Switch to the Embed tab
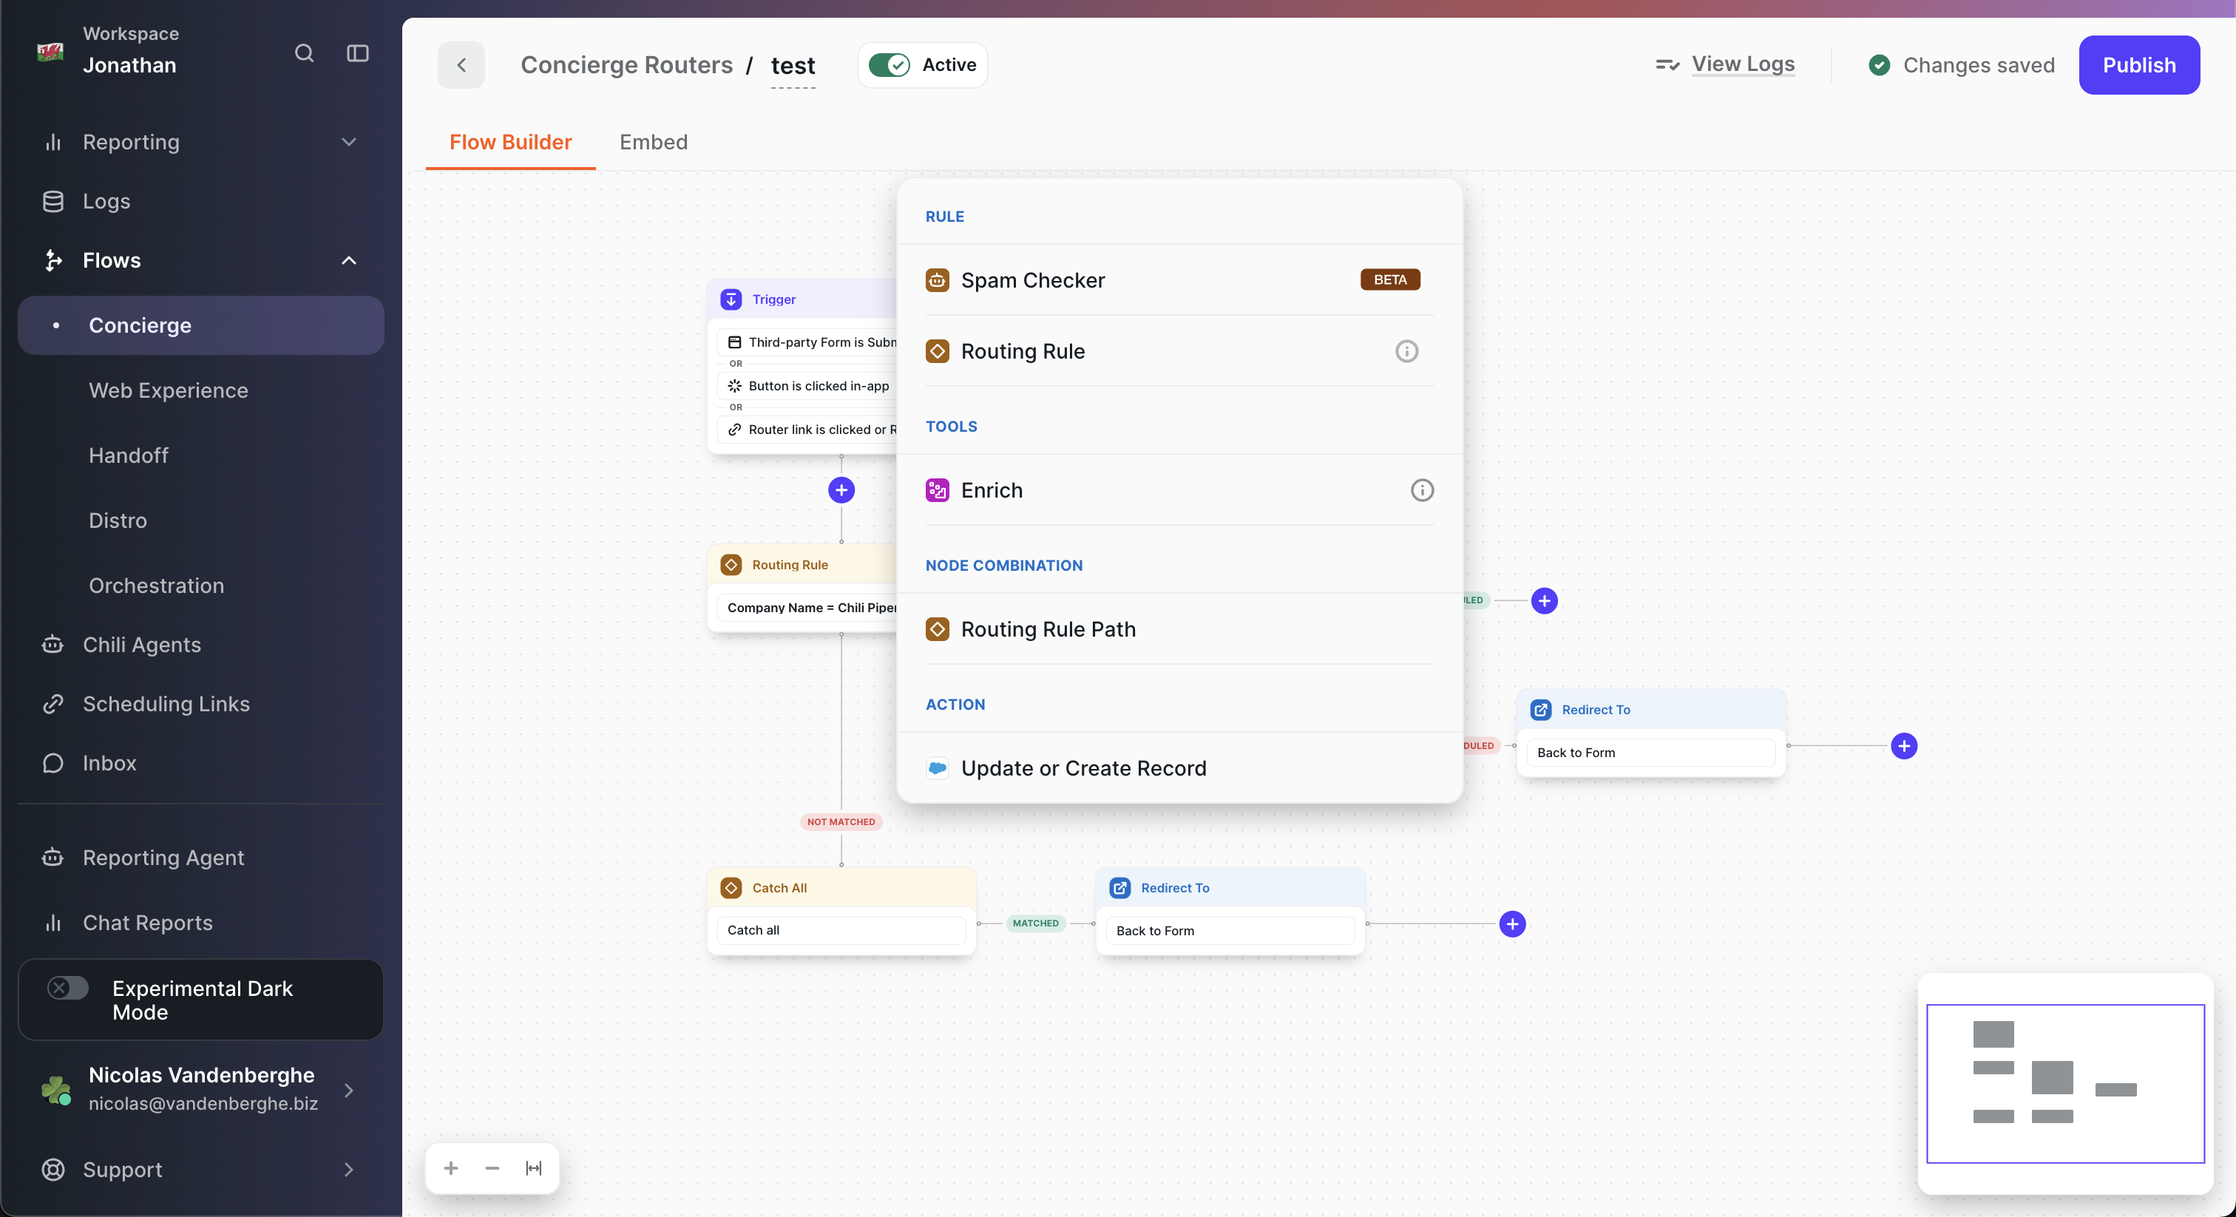This screenshot has height=1217, width=2236. point(653,141)
